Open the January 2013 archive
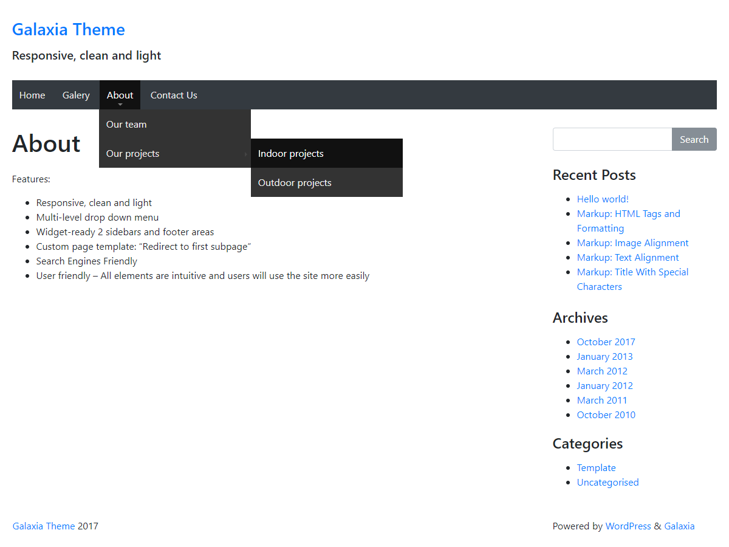This screenshot has width=729, height=547. coord(604,356)
